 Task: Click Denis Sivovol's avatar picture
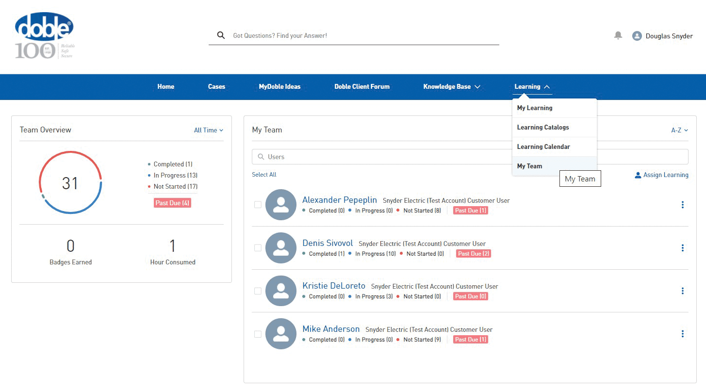[x=281, y=247]
